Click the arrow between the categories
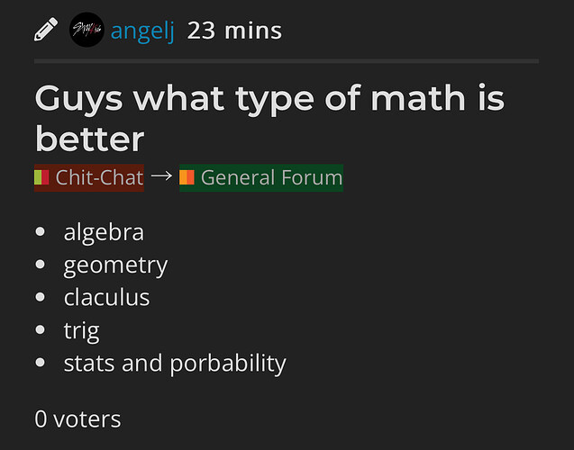This screenshot has height=450, width=574. [x=161, y=176]
